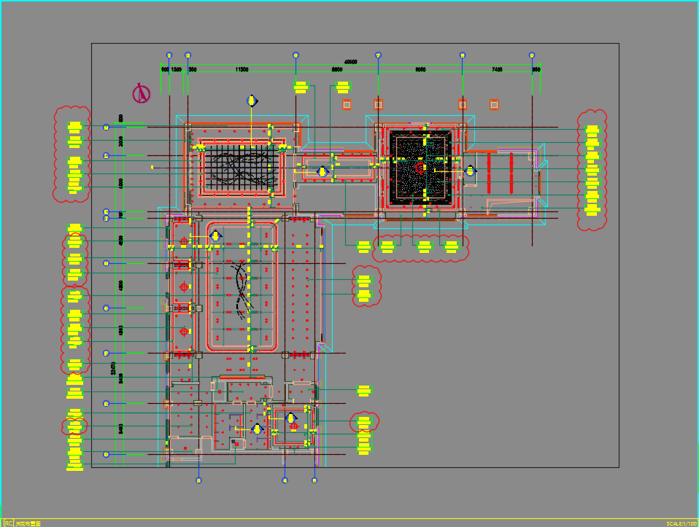
Task: Click the SCALE:1/100 label
Action: pyautogui.click(x=681, y=524)
